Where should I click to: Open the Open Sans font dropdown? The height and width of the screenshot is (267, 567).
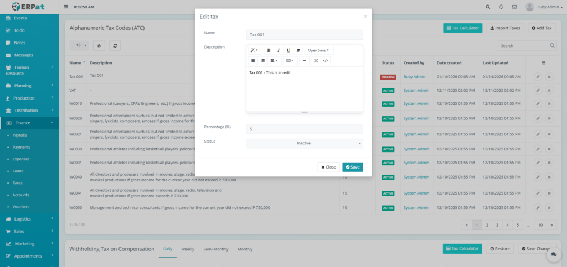319,50
